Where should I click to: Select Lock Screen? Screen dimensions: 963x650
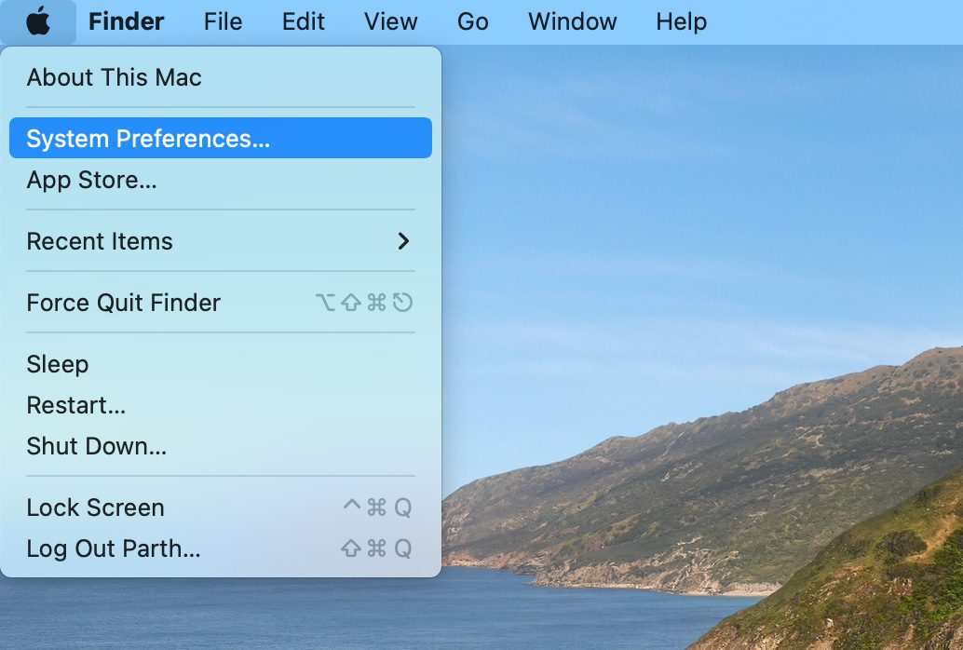(x=221, y=508)
